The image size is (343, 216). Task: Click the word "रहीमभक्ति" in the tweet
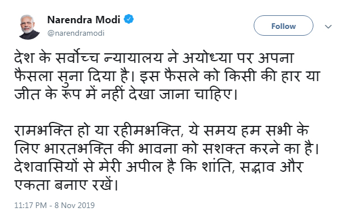coord(148,130)
